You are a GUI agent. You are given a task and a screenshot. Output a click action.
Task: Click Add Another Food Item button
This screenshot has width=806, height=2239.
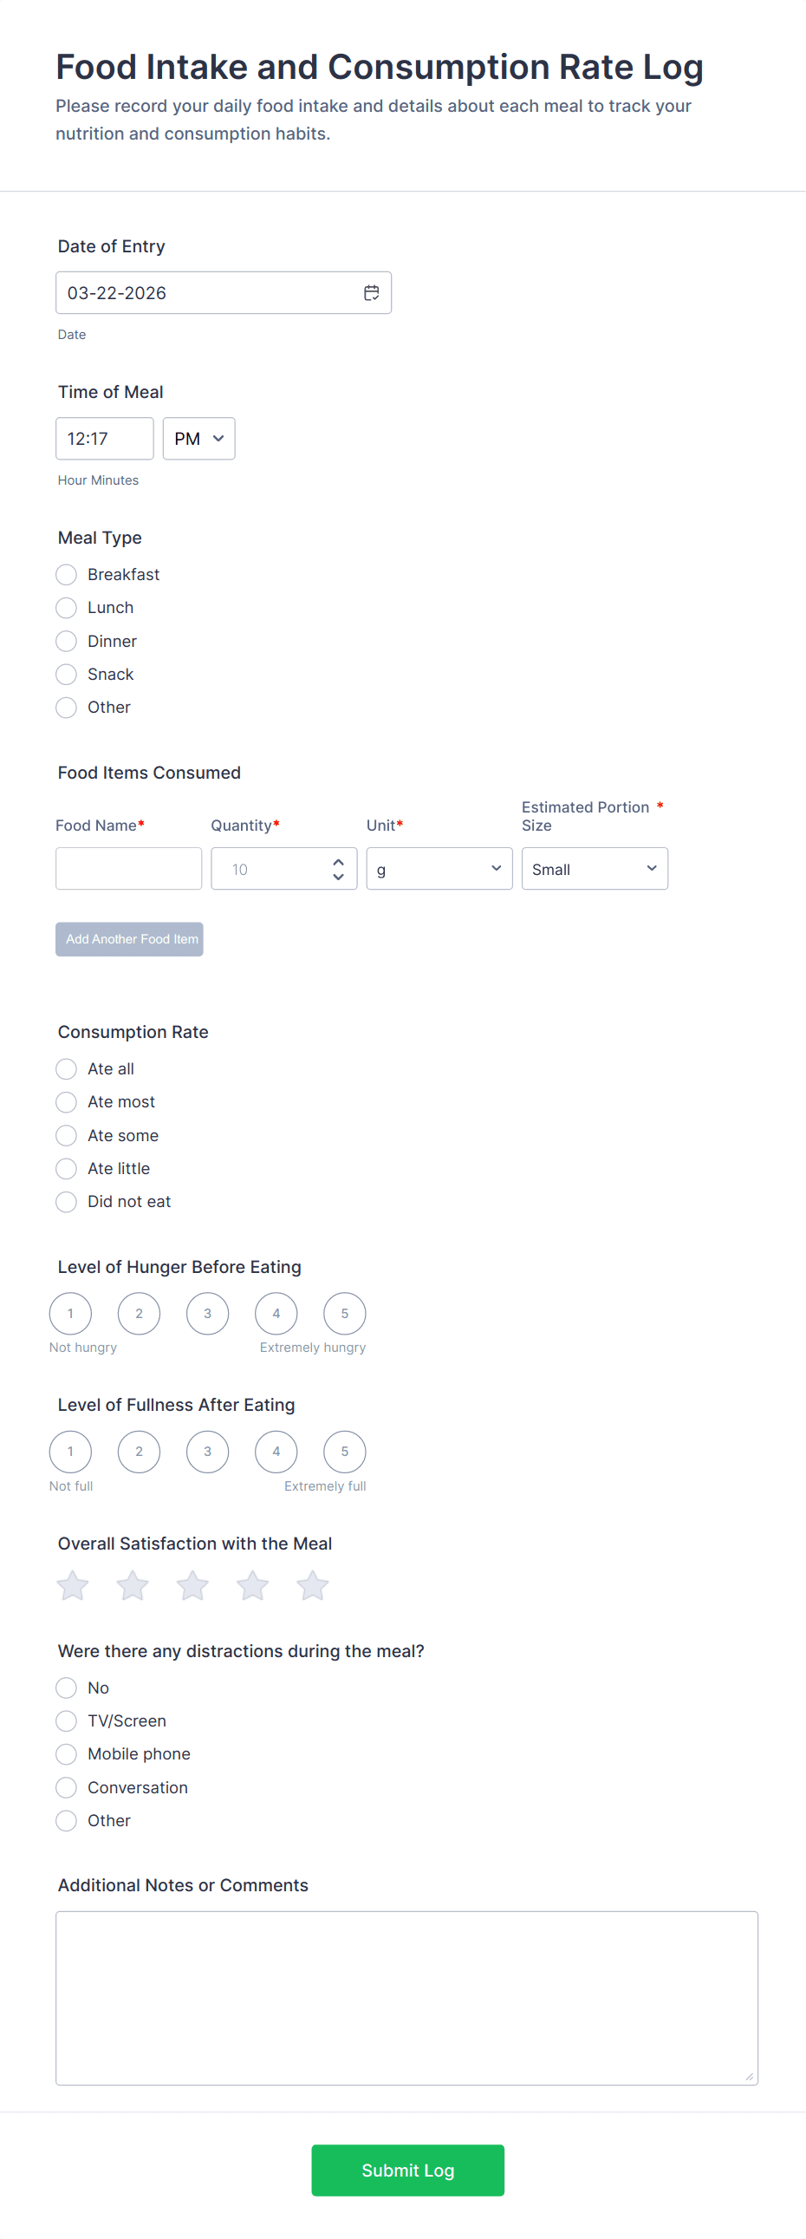point(129,940)
